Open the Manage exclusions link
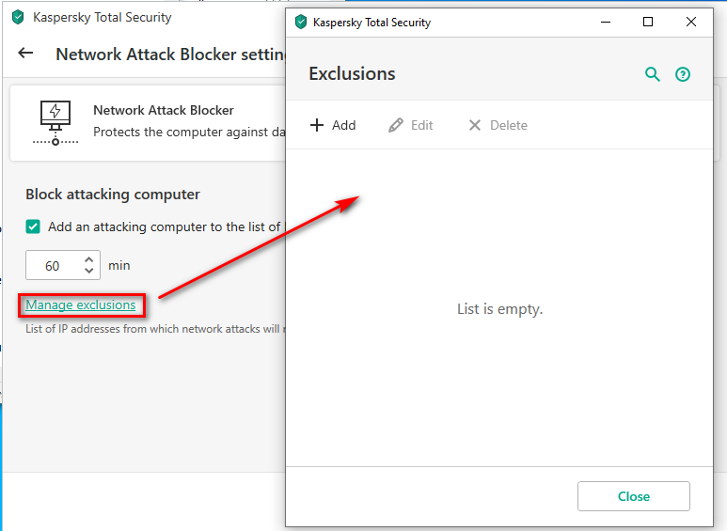 pyautogui.click(x=81, y=305)
